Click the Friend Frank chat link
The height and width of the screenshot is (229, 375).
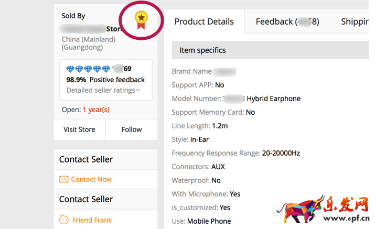[92, 220]
